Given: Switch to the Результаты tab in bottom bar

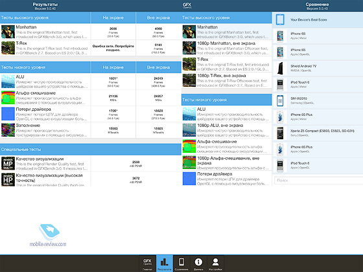Looking at the screenshot, I should click(x=165, y=263).
